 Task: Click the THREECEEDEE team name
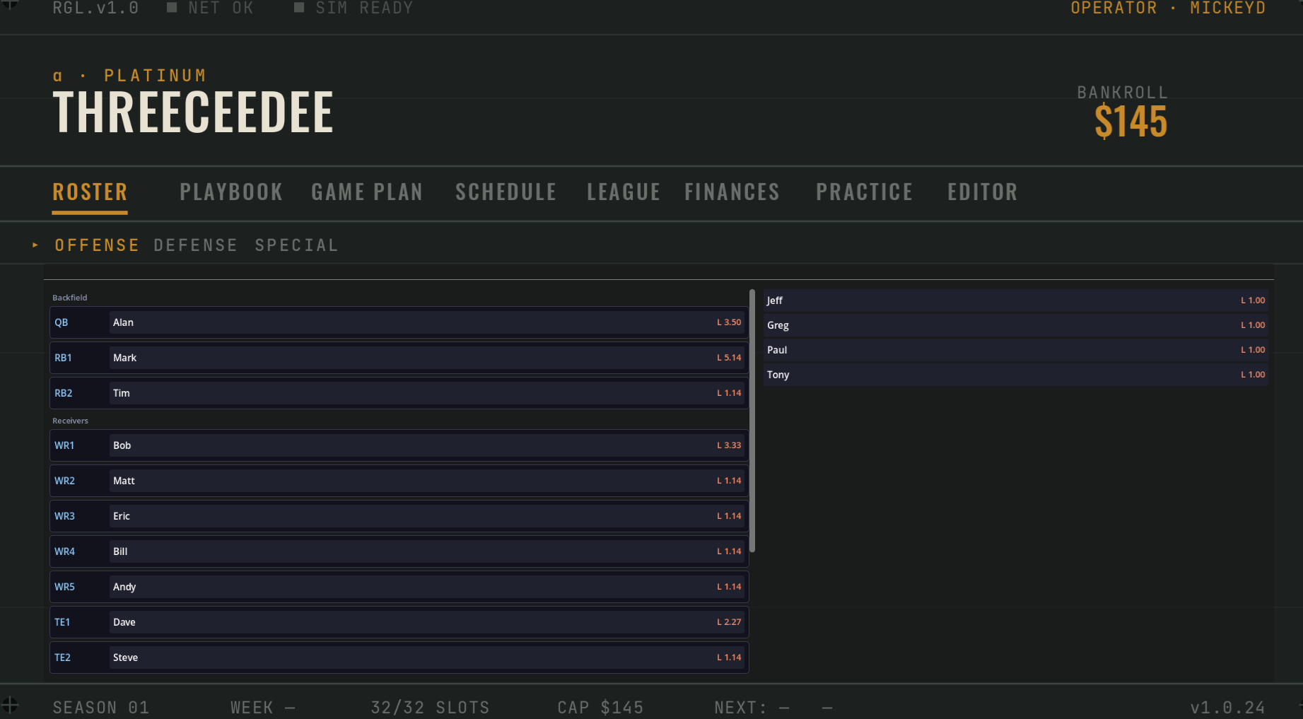193,112
